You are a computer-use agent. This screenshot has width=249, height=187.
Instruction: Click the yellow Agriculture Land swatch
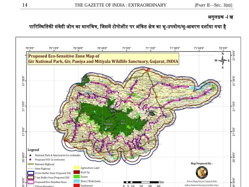75,168
